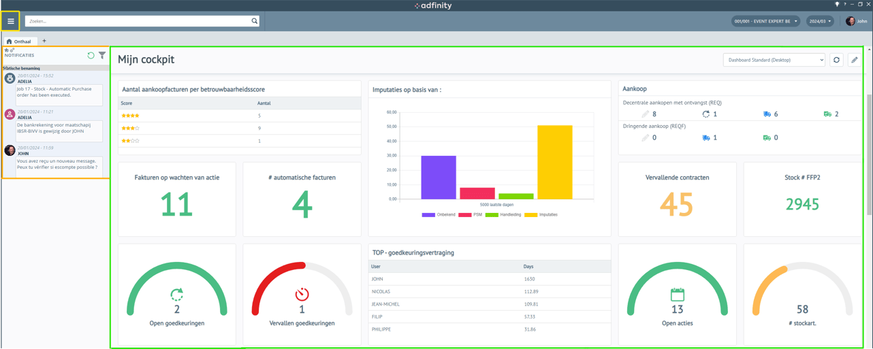
Task: Open the hamburger main menu
Action: point(11,21)
